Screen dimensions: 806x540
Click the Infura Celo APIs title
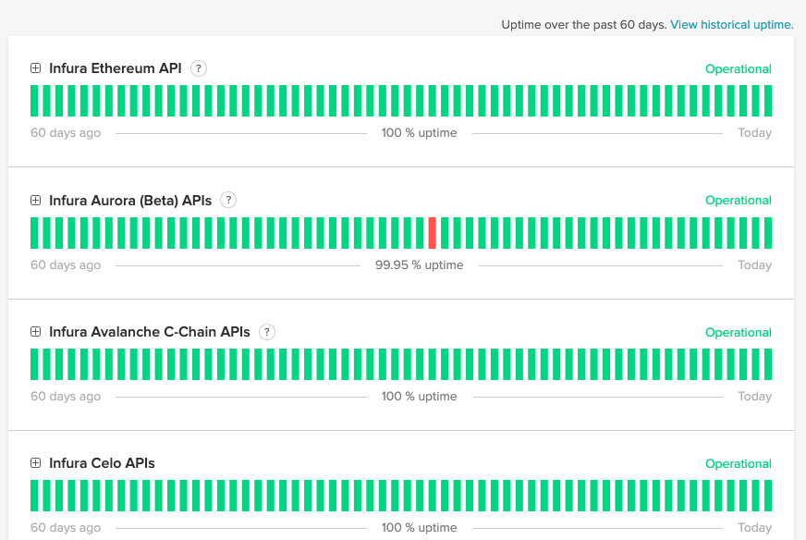[102, 463]
